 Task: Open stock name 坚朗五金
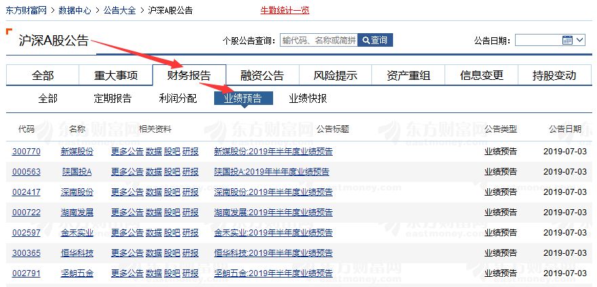77,273
